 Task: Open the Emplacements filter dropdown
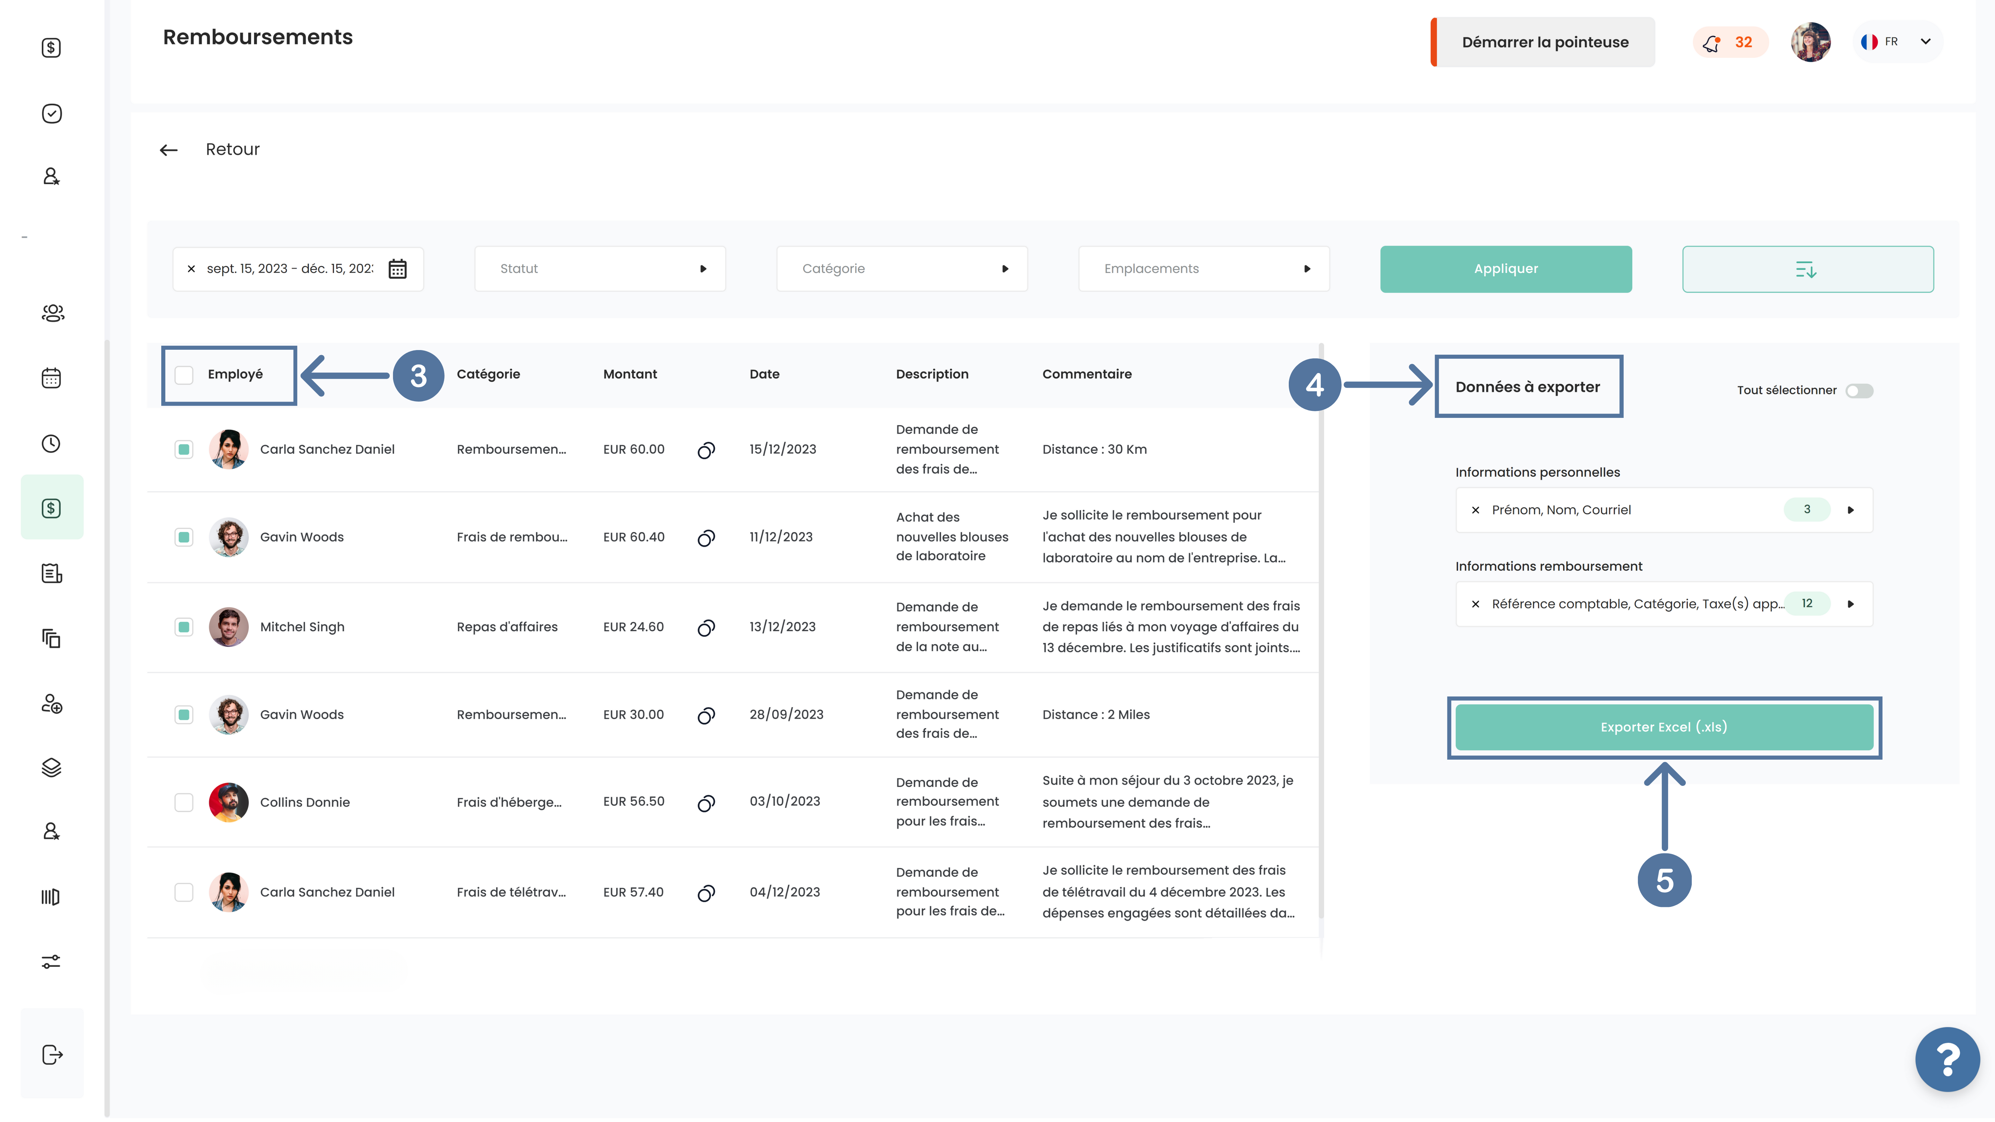(x=1204, y=269)
